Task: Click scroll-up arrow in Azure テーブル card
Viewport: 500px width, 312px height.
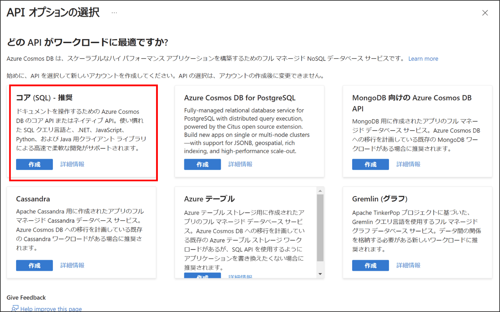Action: pyautogui.click(x=320, y=191)
